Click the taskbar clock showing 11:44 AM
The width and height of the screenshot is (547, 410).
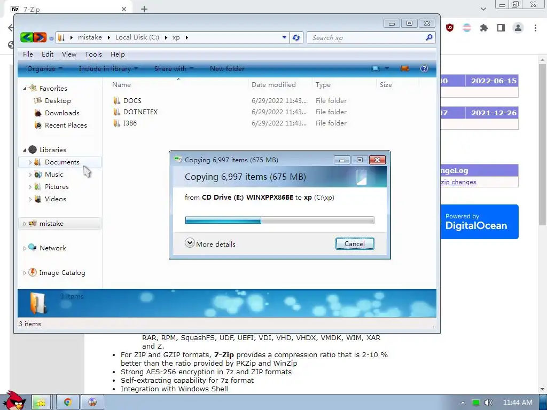click(518, 403)
